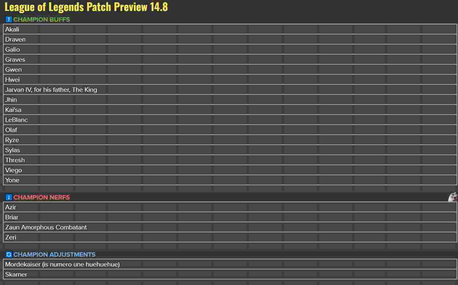Click the blue up-arrow Champion Buffs icon
Image resolution: width=458 pixels, height=285 pixels.
(x=9, y=19)
